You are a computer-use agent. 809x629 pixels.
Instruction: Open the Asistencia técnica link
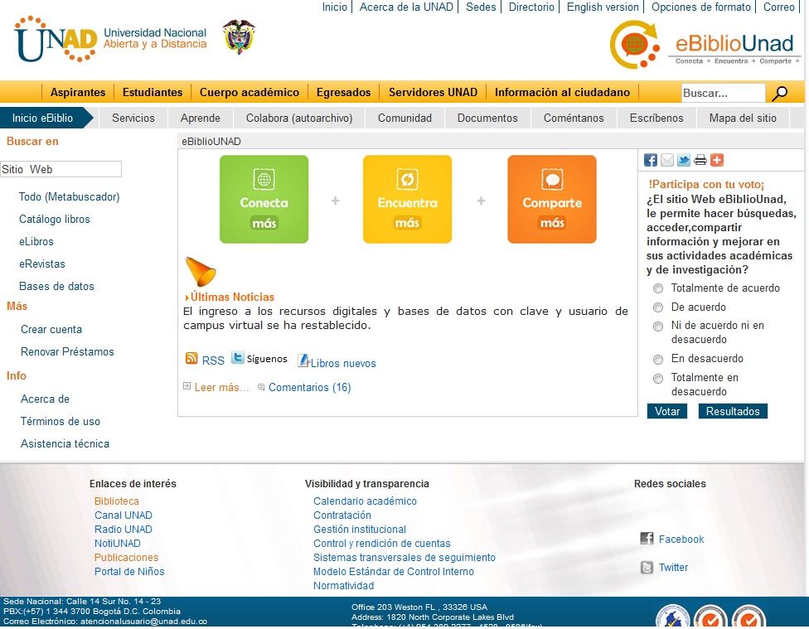click(65, 443)
